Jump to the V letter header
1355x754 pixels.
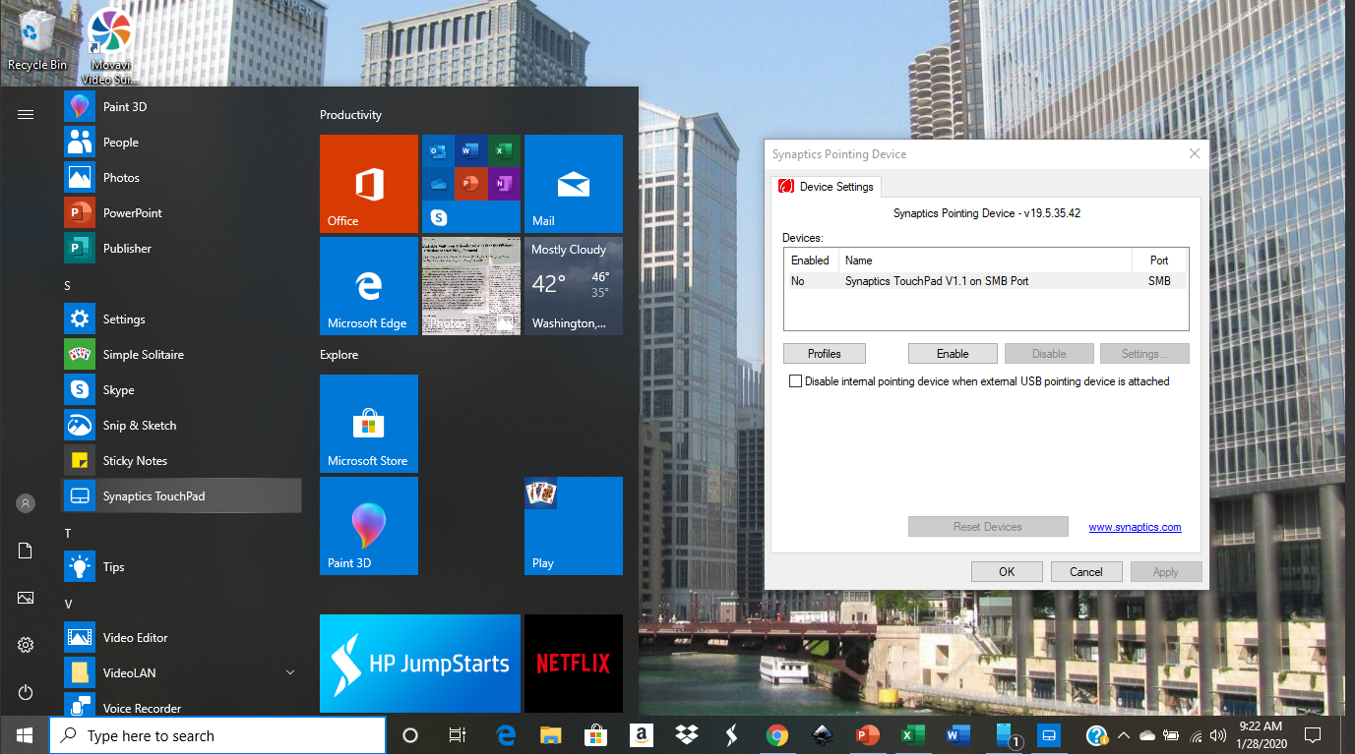tap(68, 605)
